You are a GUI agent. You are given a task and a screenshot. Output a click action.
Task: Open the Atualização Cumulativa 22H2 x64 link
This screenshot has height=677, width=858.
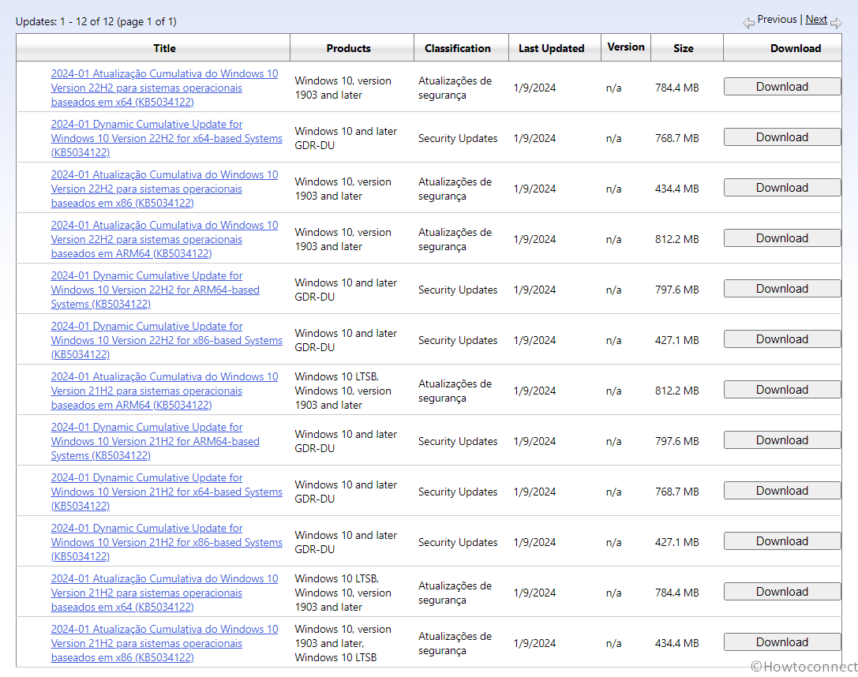[x=164, y=88]
